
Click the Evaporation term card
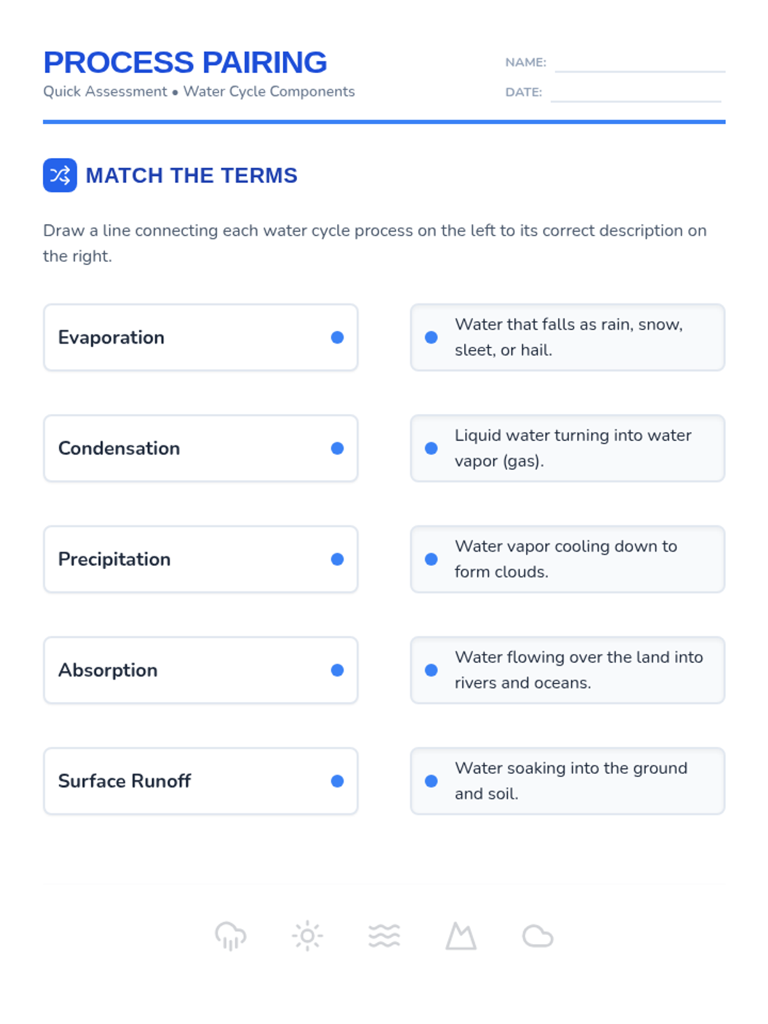point(200,337)
